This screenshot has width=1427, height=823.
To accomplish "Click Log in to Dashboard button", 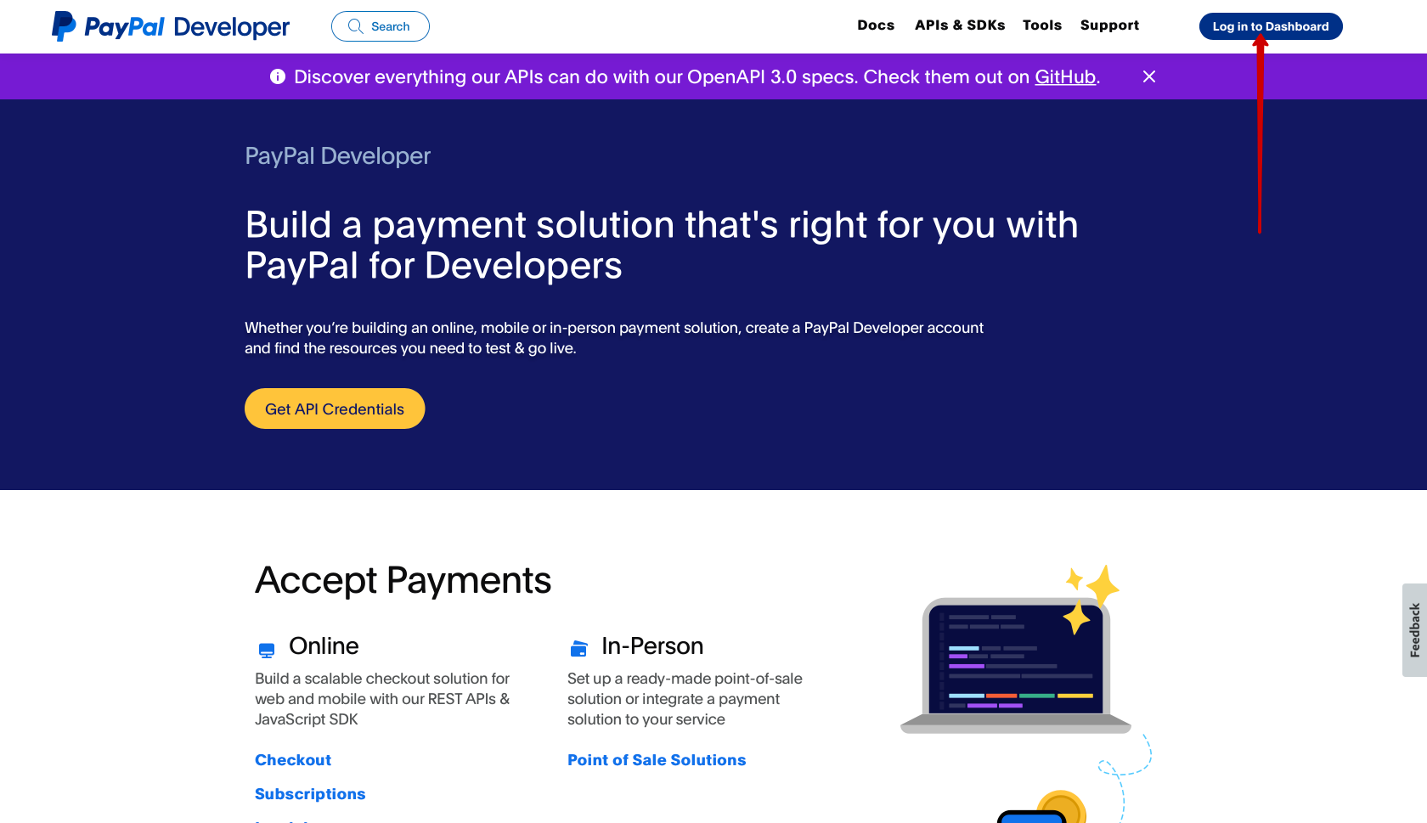I will coord(1271,26).
